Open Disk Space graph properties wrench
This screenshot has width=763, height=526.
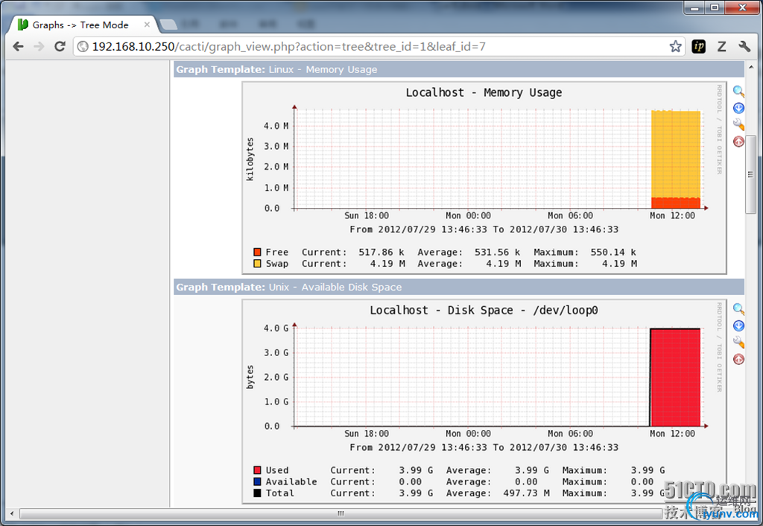738,343
